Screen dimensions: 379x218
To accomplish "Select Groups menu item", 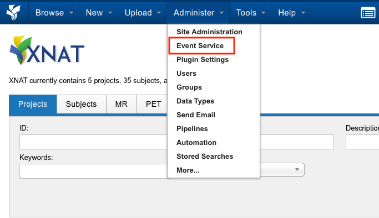I will [x=189, y=87].
